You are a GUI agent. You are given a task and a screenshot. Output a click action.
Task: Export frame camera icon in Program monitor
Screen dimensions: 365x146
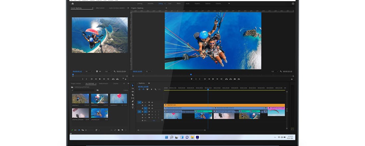coord(235,79)
